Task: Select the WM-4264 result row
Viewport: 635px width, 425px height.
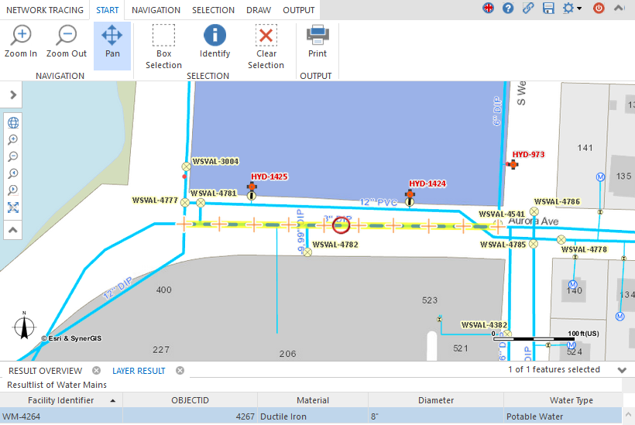Action: tap(61, 416)
